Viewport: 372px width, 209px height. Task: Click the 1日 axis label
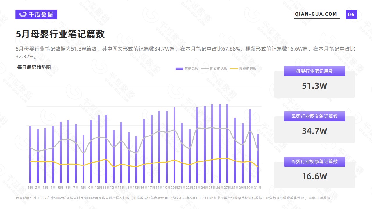pyautogui.click(x=30, y=188)
